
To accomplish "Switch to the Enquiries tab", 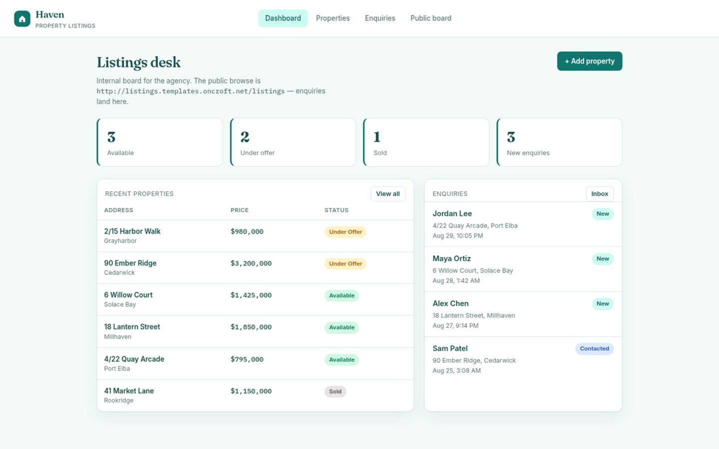I will (x=380, y=18).
